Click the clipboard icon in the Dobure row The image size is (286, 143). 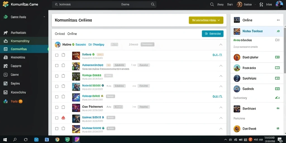pyautogui.click(x=63, y=55)
